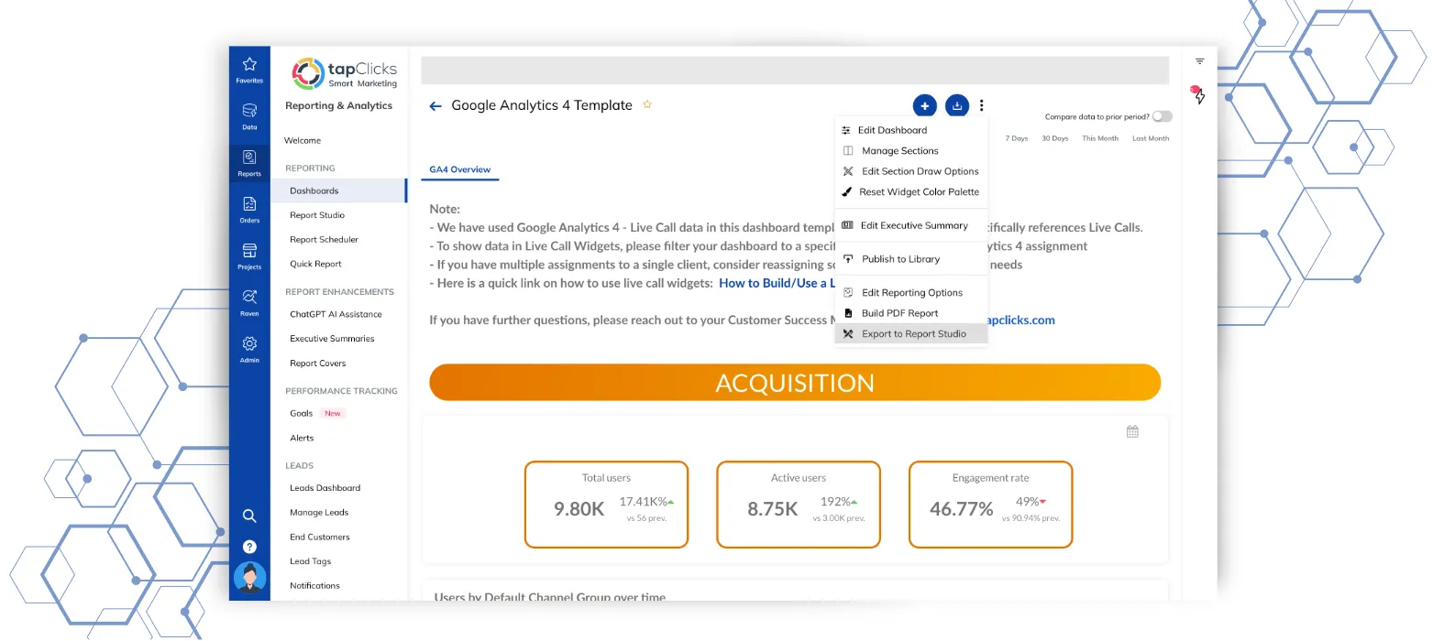Open the three-dot dashboard options menu

coord(982,105)
